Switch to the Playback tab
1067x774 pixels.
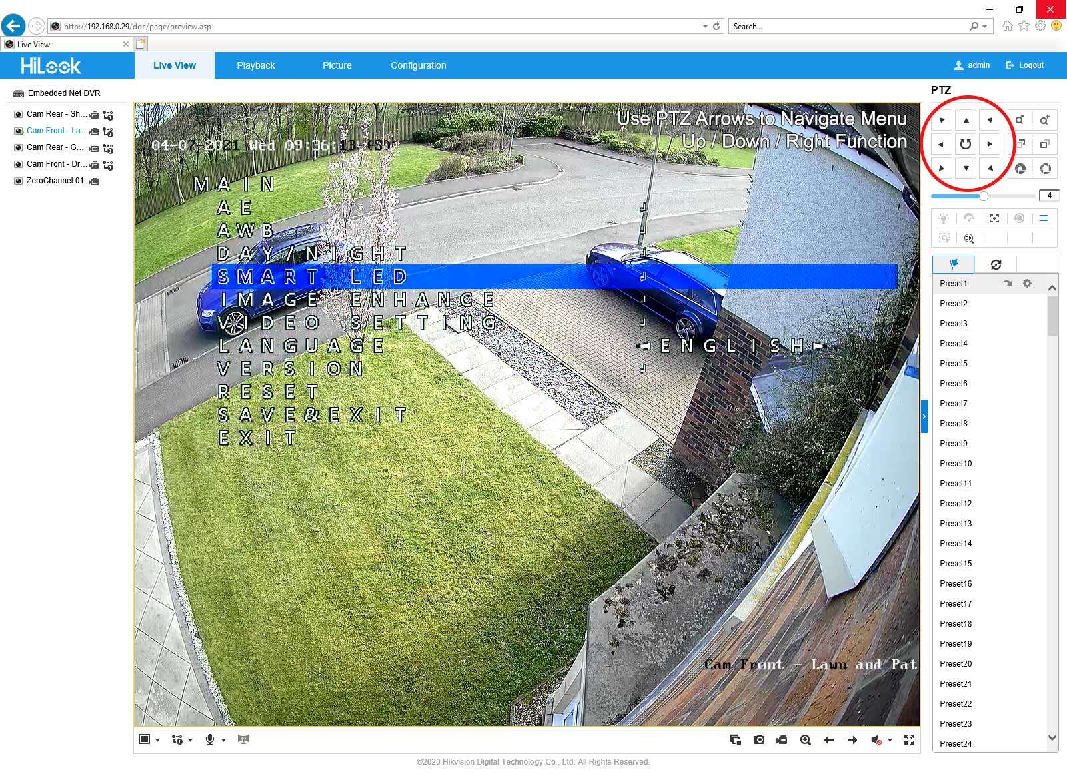(255, 65)
